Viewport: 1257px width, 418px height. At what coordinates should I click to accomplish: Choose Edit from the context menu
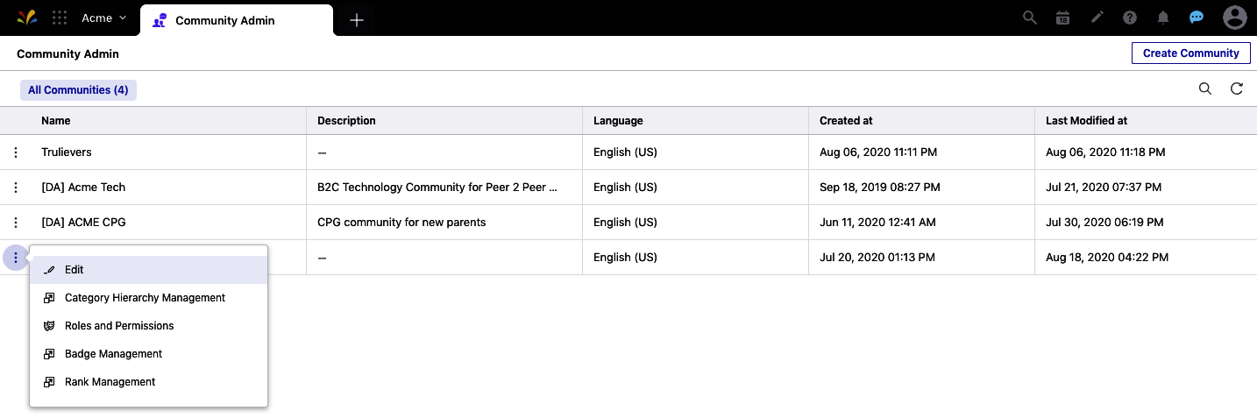[148, 270]
